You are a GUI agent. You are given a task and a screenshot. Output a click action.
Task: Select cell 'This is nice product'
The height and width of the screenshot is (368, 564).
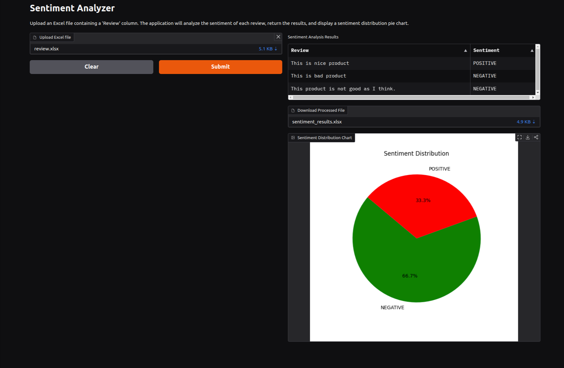(x=379, y=63)
